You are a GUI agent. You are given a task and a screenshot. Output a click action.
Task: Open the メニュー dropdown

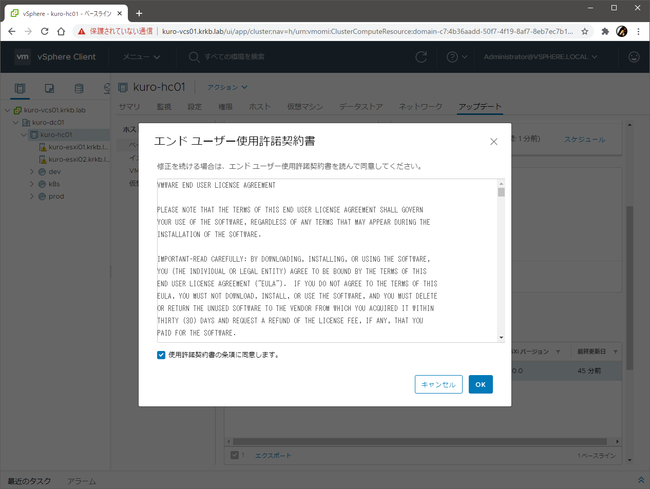pos(142,57)
